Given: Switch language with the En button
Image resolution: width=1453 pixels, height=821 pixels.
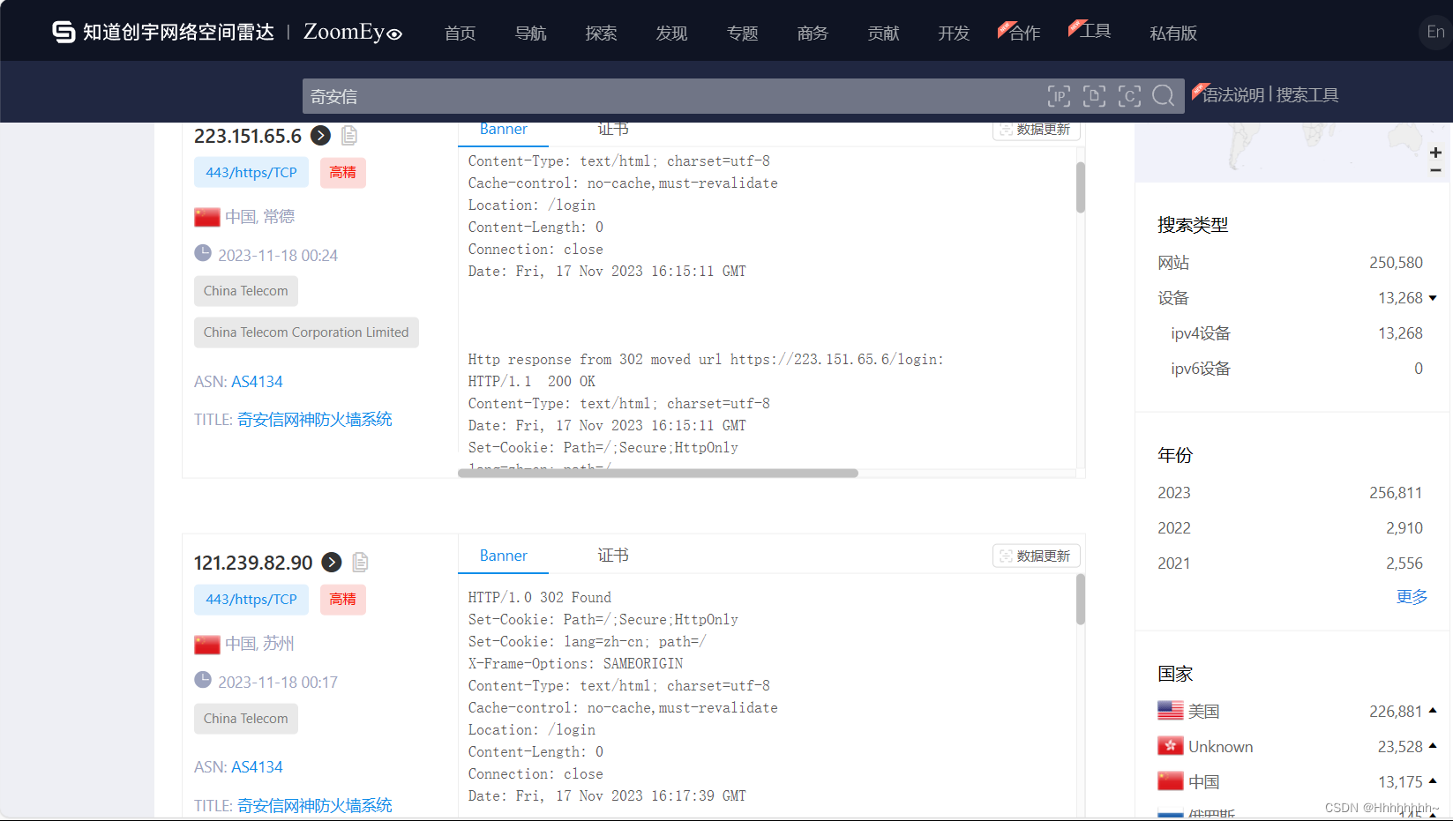Looking at the screenshot, I should 1435,32.
